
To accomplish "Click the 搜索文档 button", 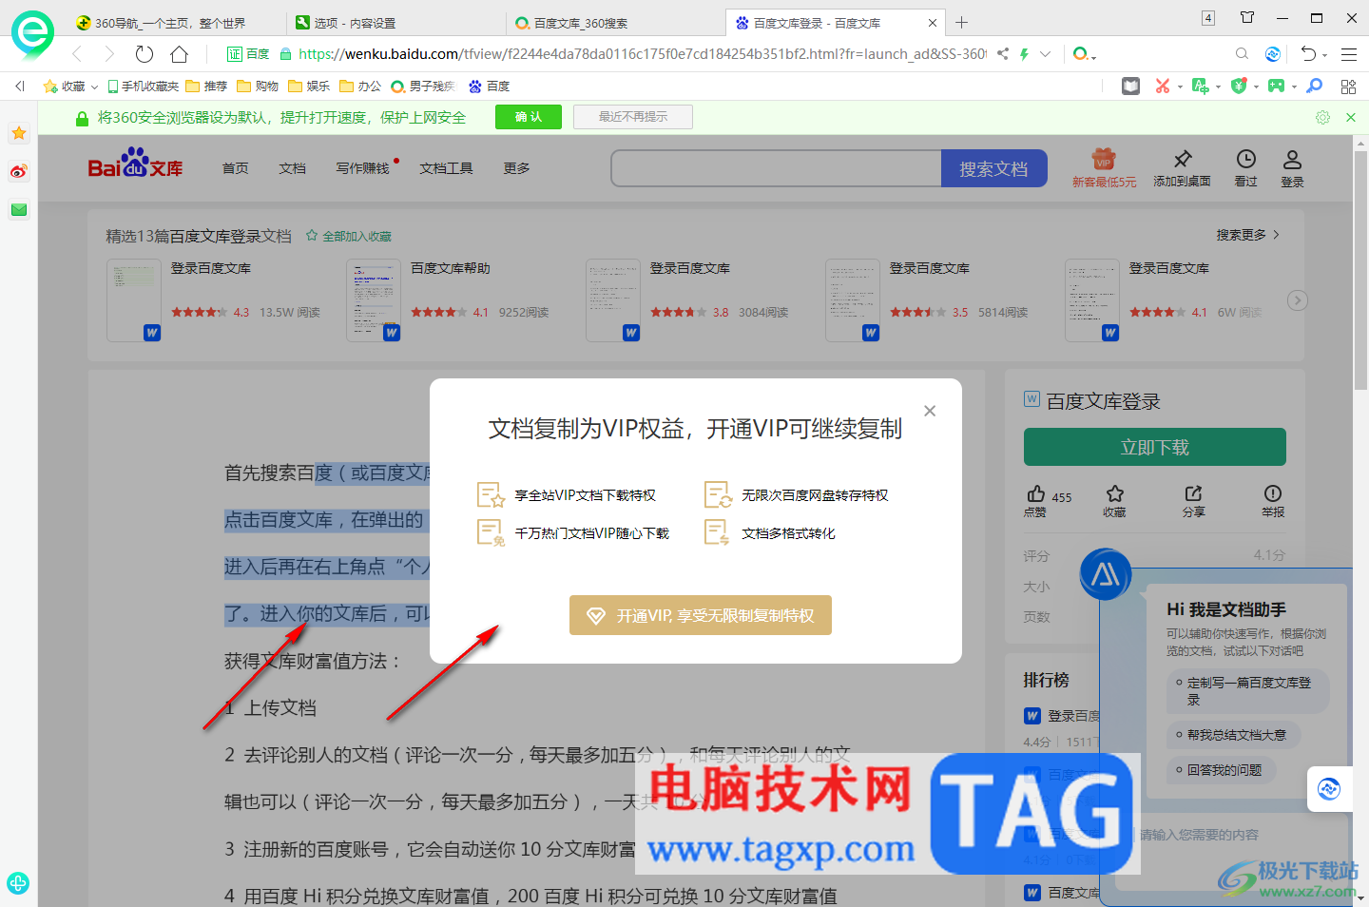I will (x=993, y=168).
